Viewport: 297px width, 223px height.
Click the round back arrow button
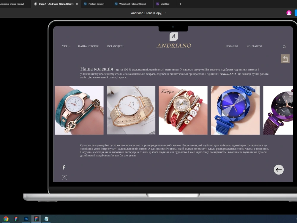pyautogui.click(x=279, y=169)
